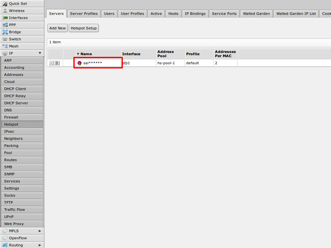The width and height of the screenshot is (331, 248).
Task: Expand the MPLS submenu arrow
Action: pos(40,231)
